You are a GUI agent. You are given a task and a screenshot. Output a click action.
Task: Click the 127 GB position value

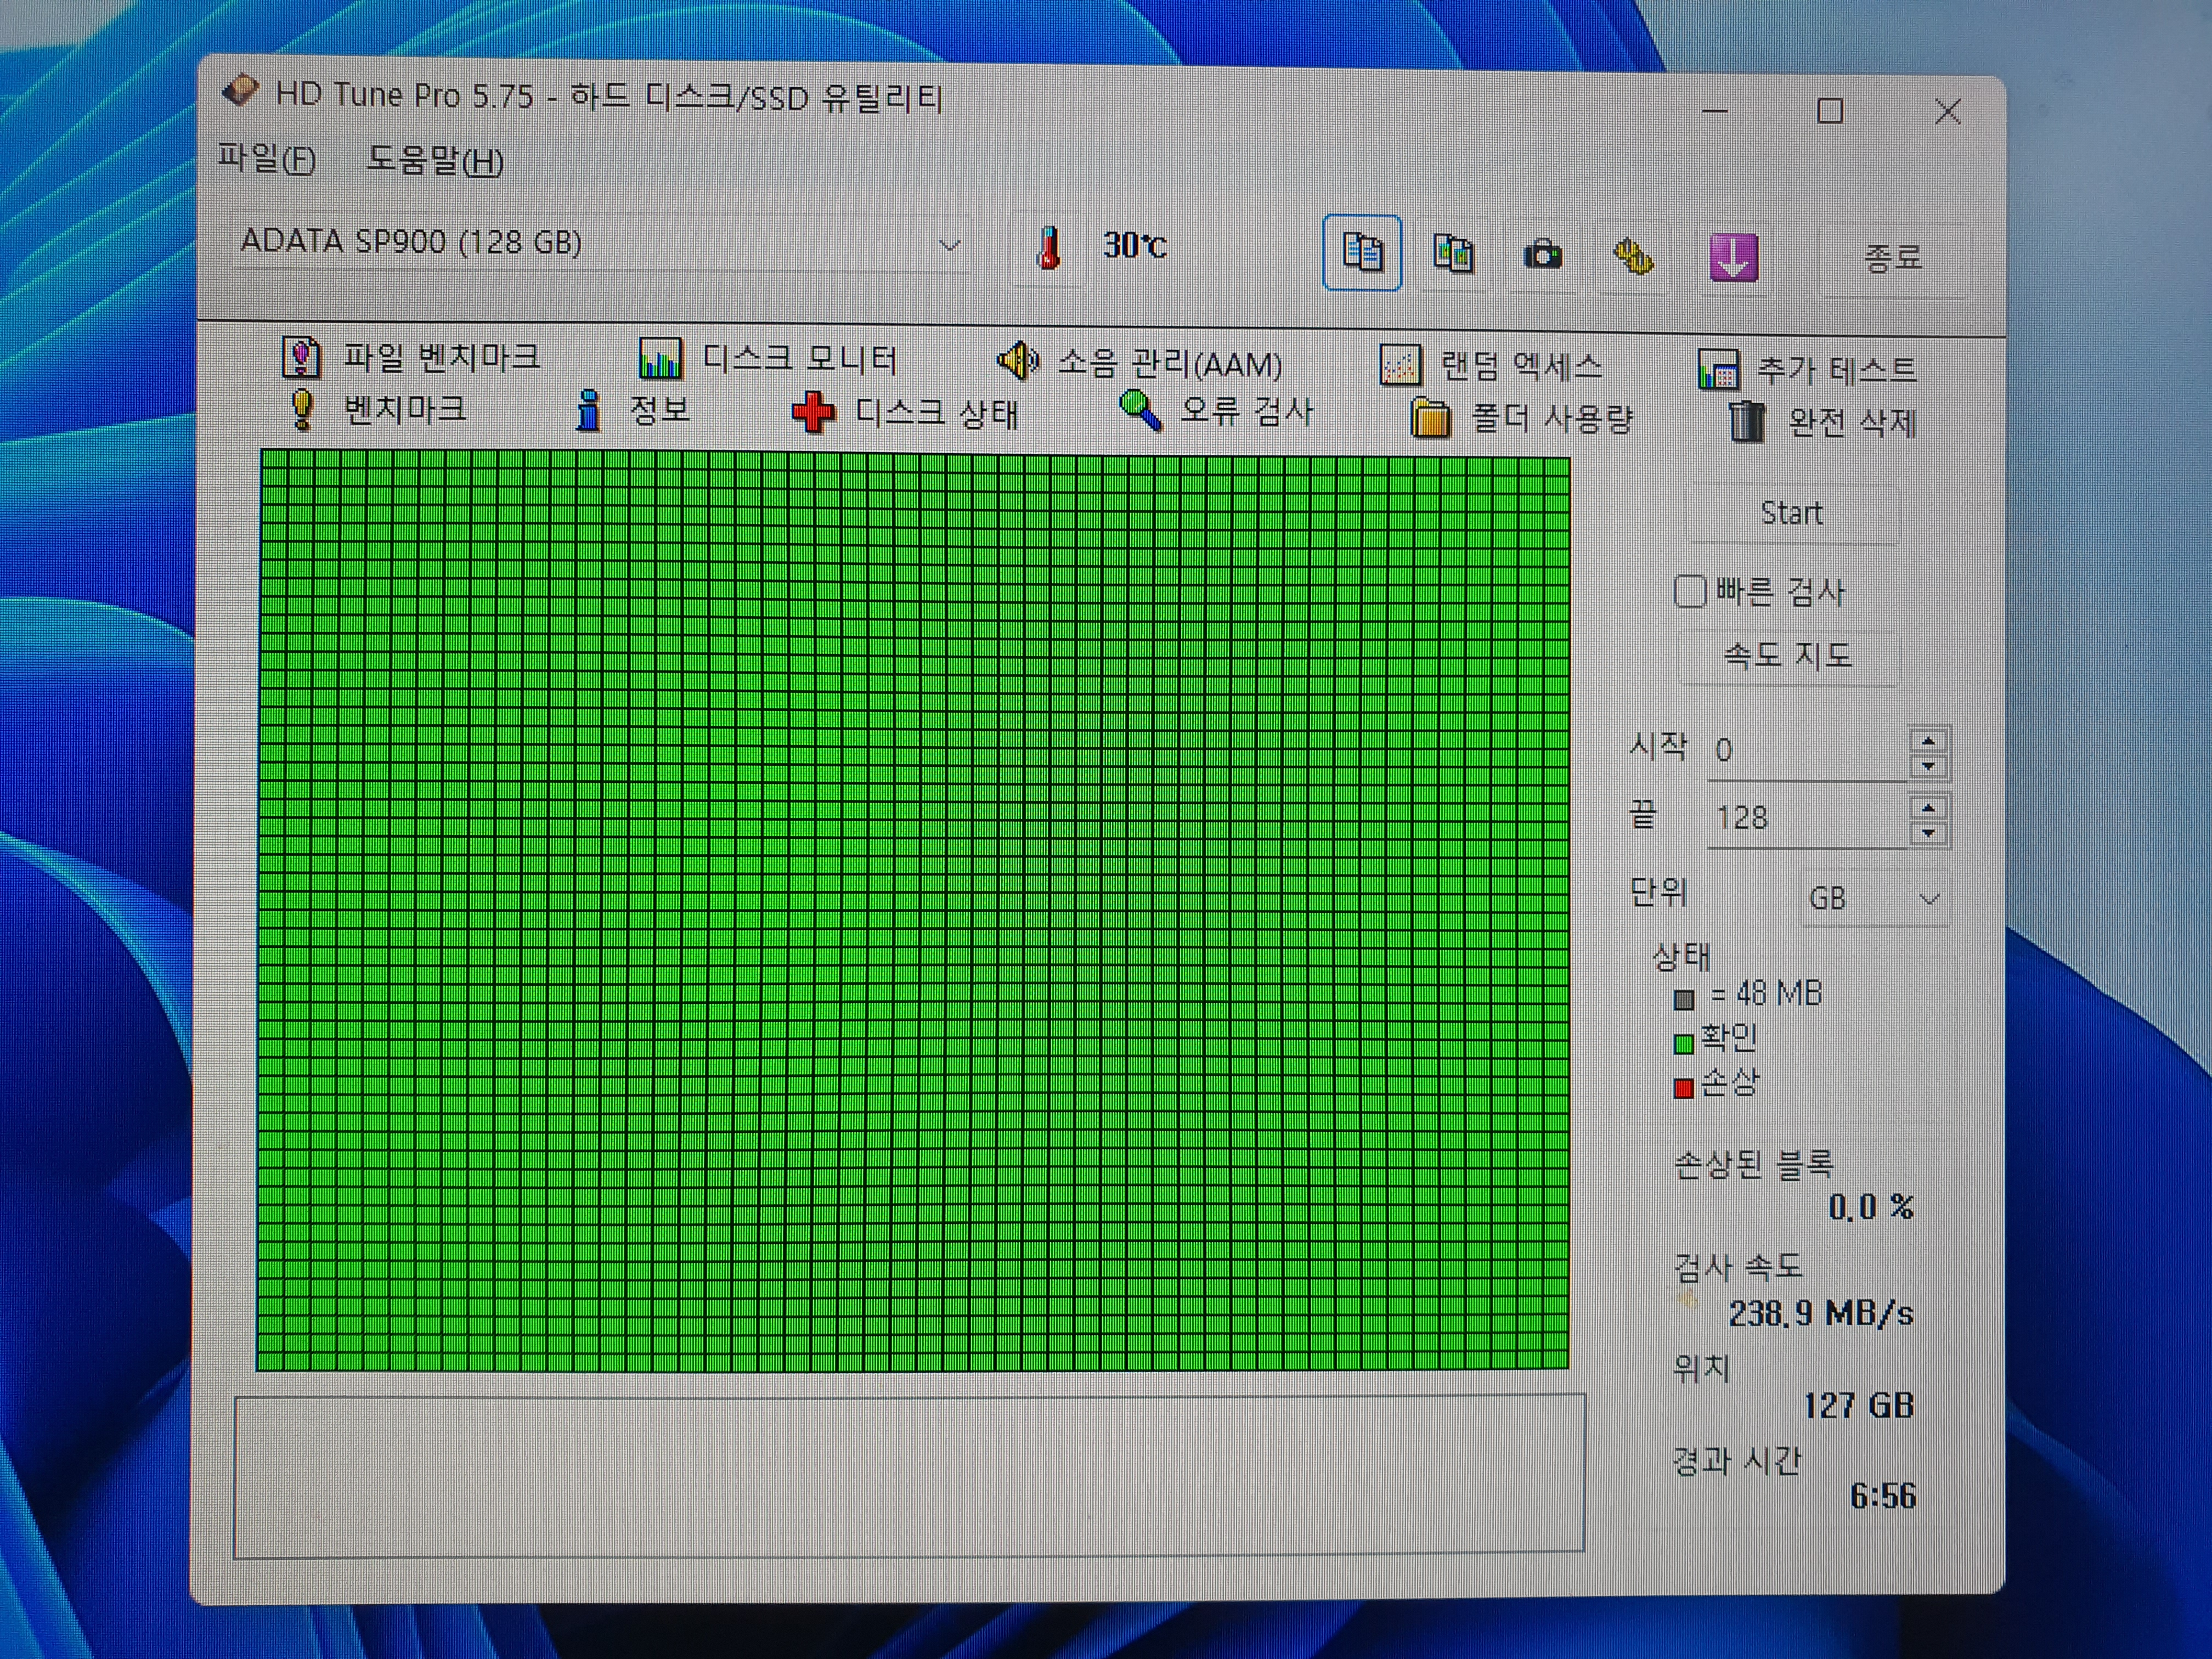(x=1859, y=1406)
